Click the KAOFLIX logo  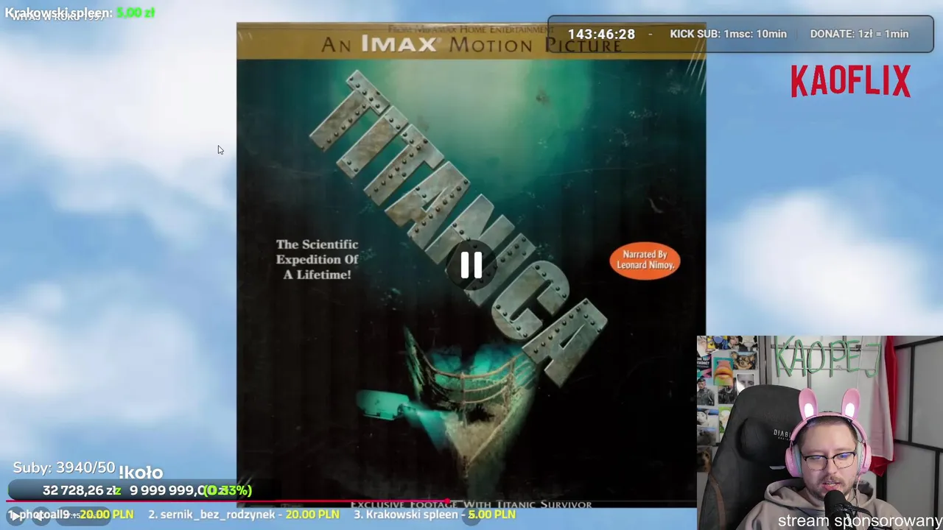(850, 81)
